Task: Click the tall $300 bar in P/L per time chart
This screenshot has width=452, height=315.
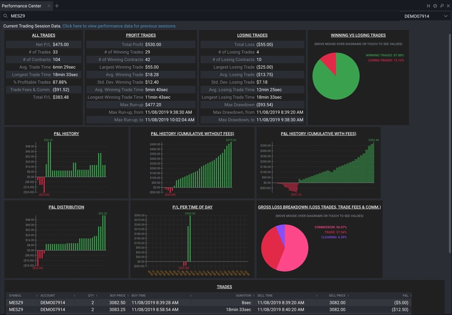Action: (189, 236)
